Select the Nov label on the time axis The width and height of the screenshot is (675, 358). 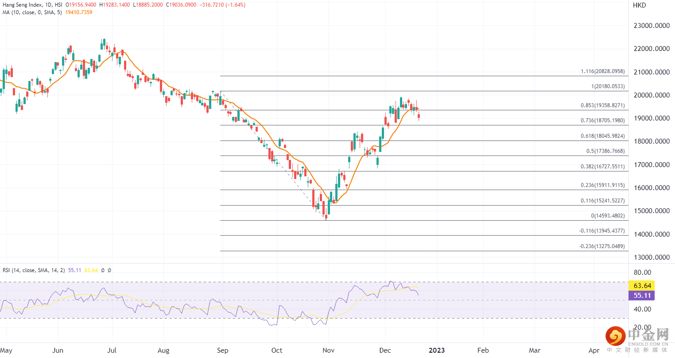328,350
